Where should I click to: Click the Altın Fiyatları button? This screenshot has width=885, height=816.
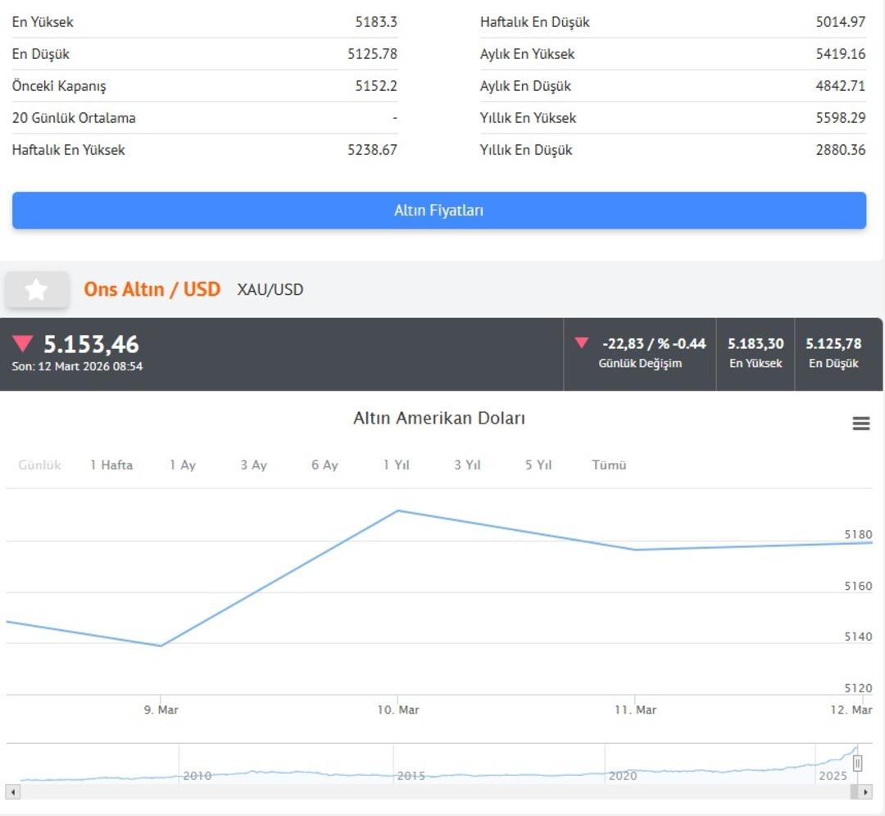click(438, 211)
